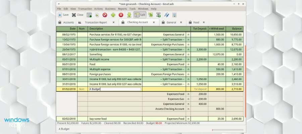Viewport: 302px width, 134px height.
Task: Click the Balance column header
Action: tap(235, 29)
